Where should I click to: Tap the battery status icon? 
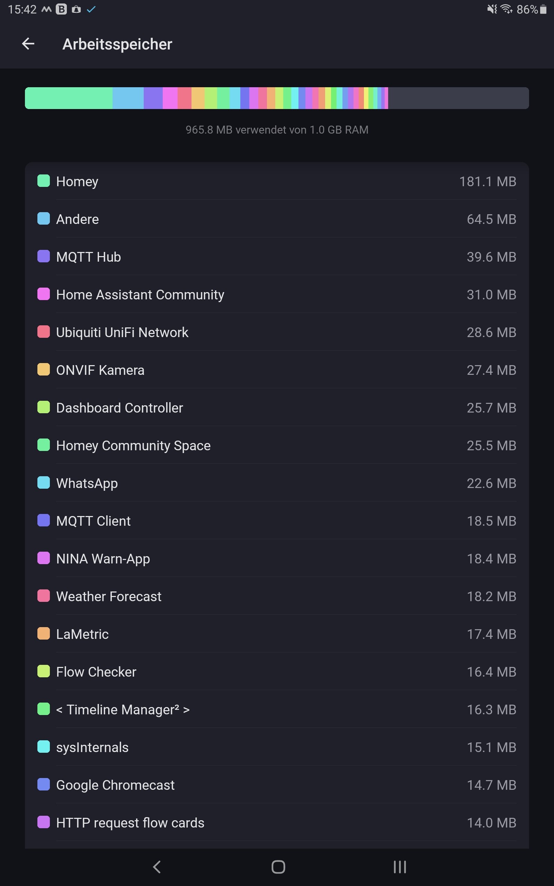click(x=543, y=9)
